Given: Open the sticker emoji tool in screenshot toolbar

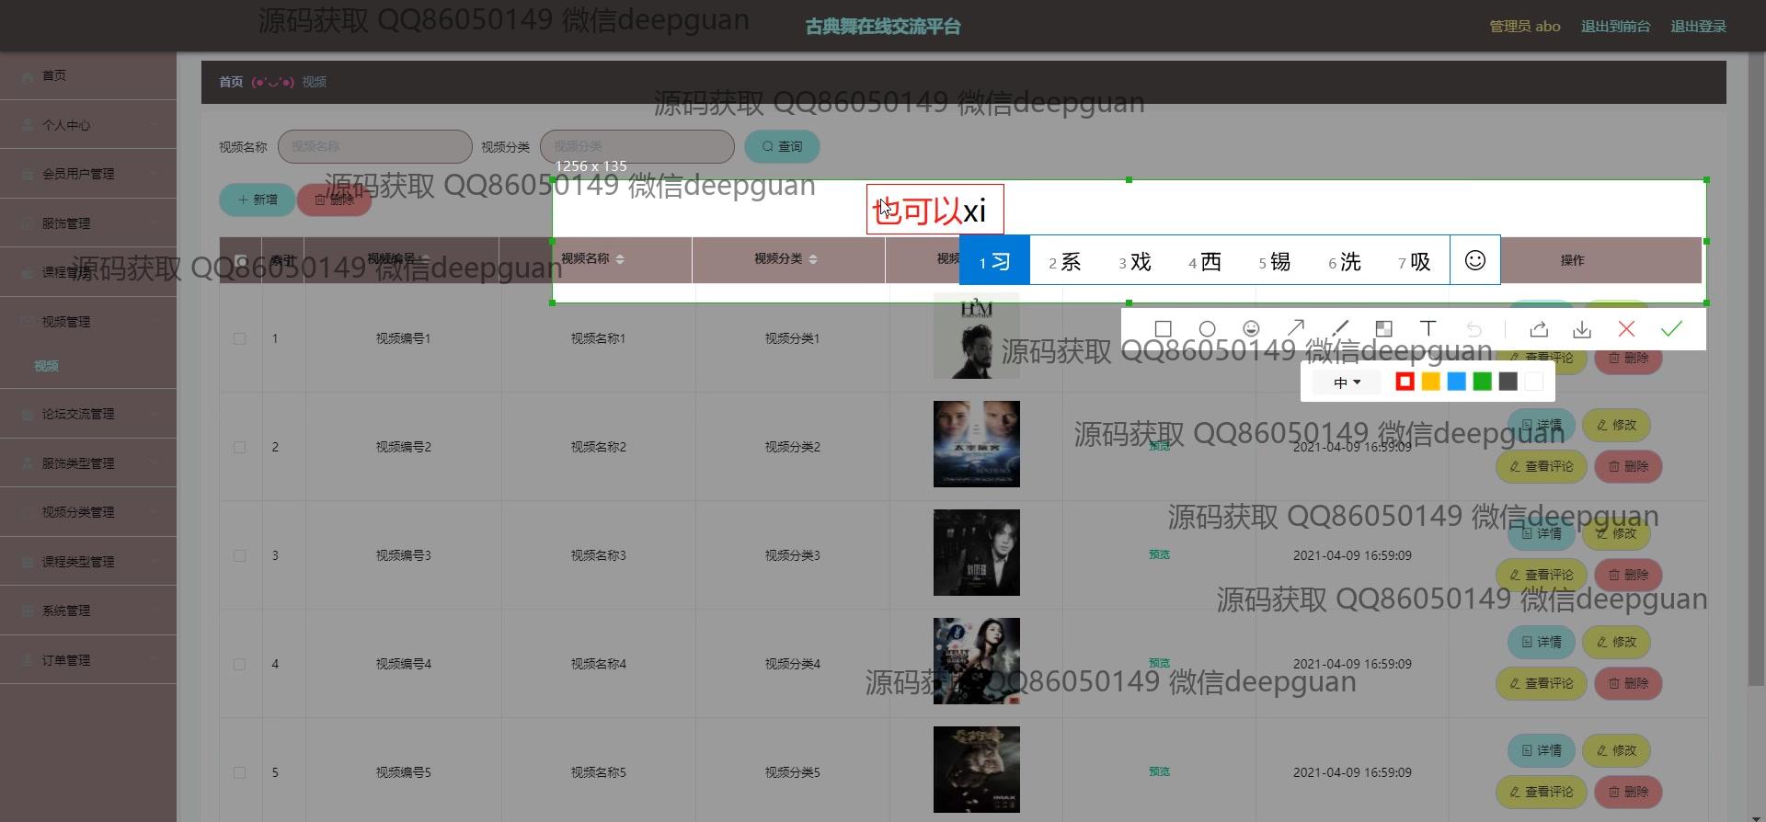Looking at the screenshot, I should coord(1251,328).
